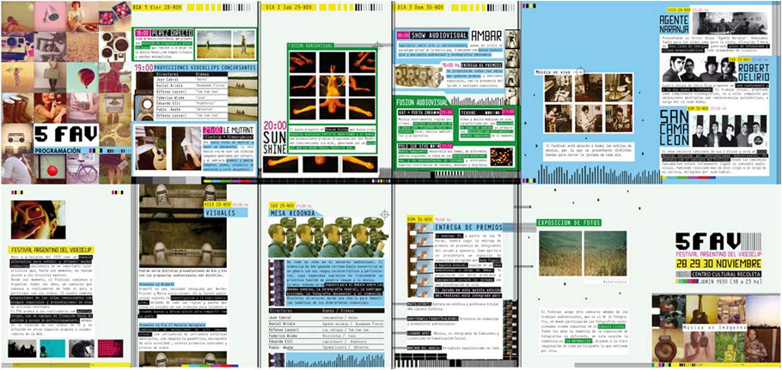Click the SAB 29-NOV date tag
This screenshot has height=370, width=782.
click(x=281, y=205)
